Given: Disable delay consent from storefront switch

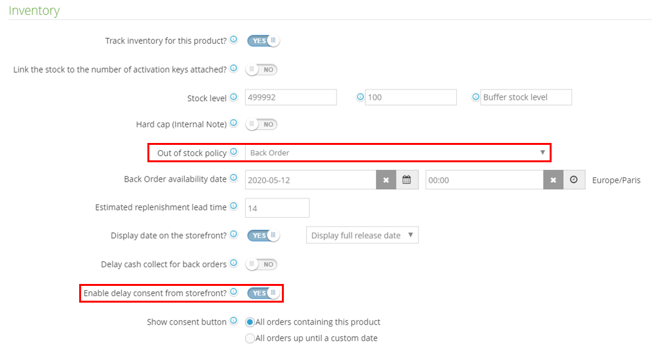Looking at the screenshot, I should [263, 293].
